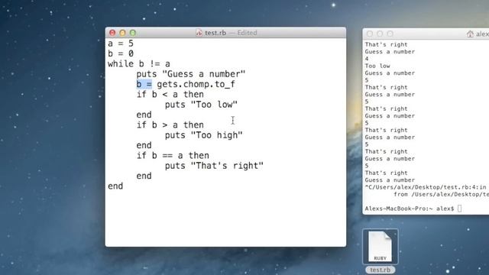The width and height of the screenshot is (489, 275).
Task: Click the 'if b > a then' line
Action: 170,125
